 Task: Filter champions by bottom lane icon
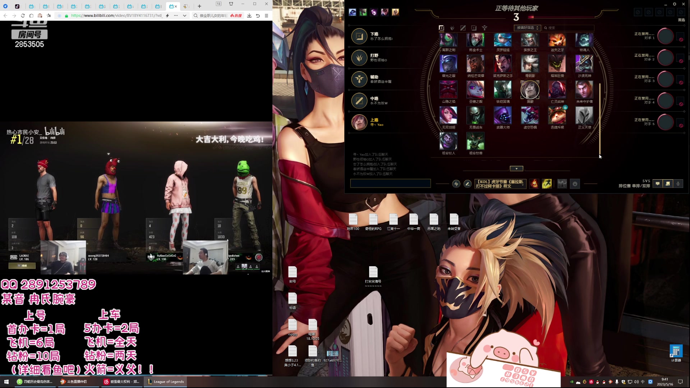(x=474, y=28)
